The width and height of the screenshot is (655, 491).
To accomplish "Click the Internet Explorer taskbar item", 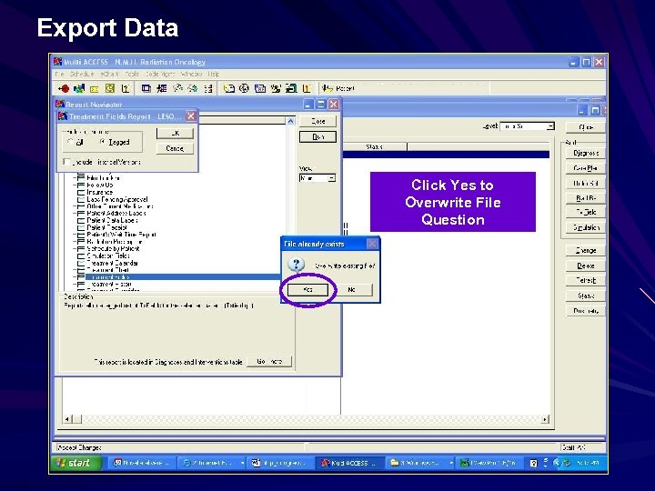I will [213, 463].
